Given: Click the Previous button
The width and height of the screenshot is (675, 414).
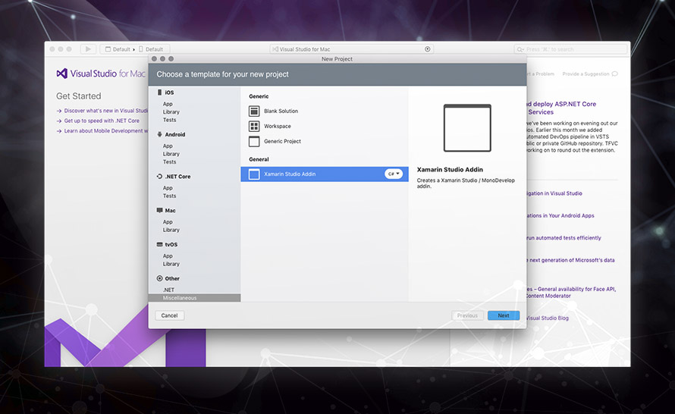Looking at the screenshot, I should coord(467,315).
